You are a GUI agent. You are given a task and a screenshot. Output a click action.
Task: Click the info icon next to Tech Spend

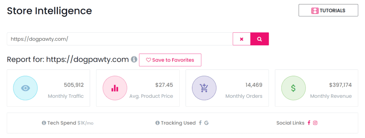coord(44,123)
